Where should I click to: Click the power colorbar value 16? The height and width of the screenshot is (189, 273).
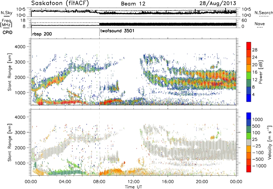click(x=255, y=72)
